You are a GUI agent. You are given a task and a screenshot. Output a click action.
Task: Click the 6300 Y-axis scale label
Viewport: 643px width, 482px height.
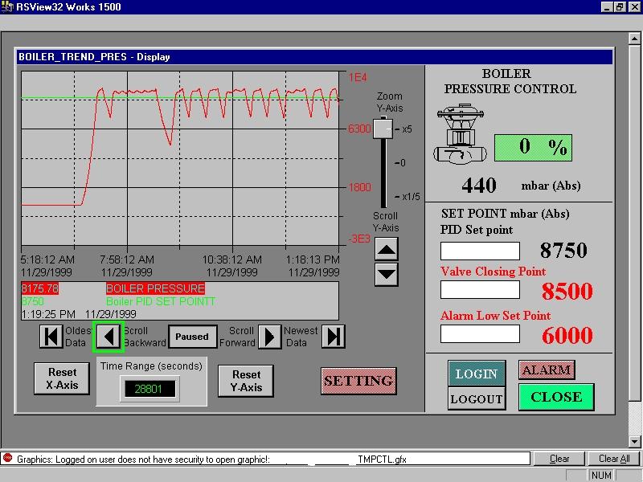tap(359, 129)
